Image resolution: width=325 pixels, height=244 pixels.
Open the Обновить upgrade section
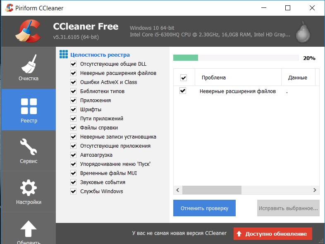click(29, 228)
